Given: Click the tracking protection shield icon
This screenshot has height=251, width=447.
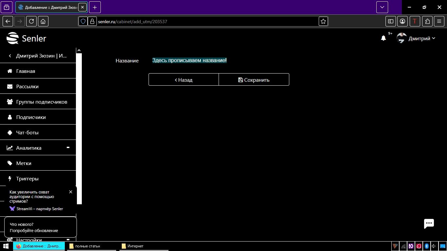Looking at the screenshot, I should pos(83,21).
